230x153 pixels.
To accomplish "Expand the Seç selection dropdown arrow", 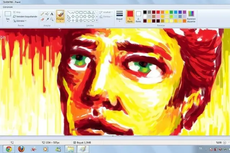I will (8, 21).
